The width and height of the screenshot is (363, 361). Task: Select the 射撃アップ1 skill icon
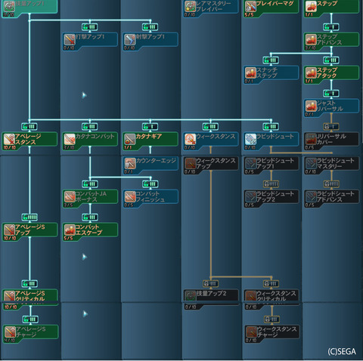pos(130,39)
